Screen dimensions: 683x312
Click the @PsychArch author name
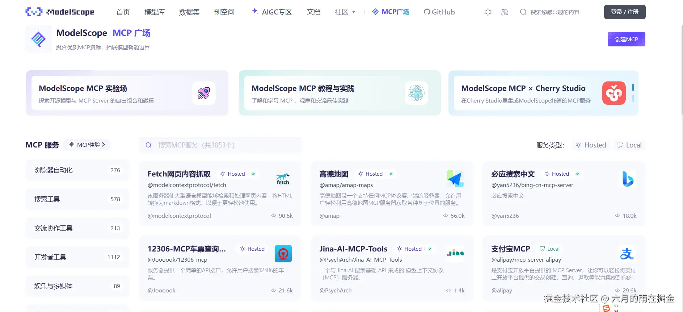pos(335,291)
